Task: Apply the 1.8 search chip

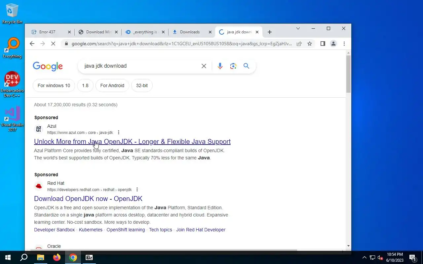Action: pyautogui.click(x=85, y=85)
